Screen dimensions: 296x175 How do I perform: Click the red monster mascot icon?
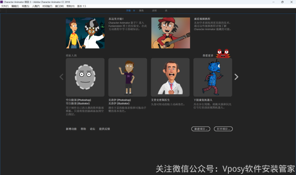coord(223,53)
